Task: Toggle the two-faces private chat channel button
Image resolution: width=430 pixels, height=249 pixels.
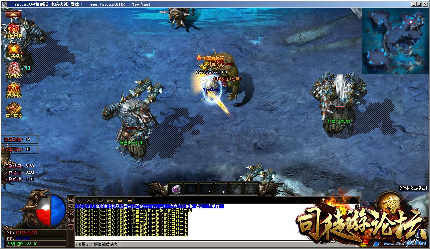Action: pos(71,214)
